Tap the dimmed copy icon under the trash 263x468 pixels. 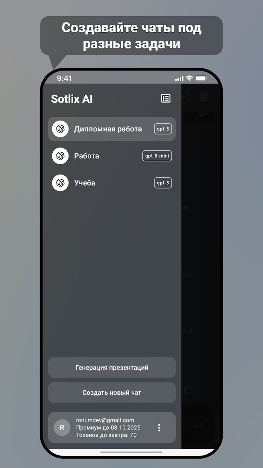203,113
